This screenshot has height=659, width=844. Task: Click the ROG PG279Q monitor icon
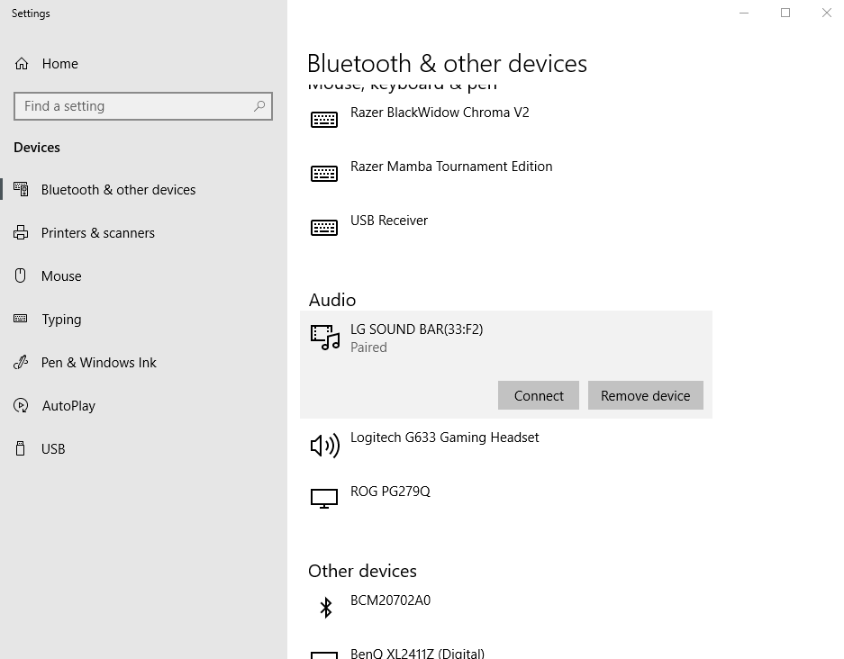(324, 498)
